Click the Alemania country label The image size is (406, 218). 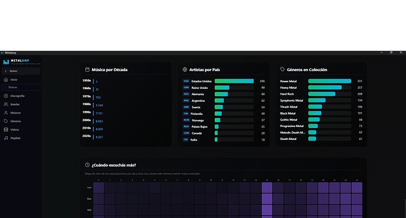[x=198, y=95]
